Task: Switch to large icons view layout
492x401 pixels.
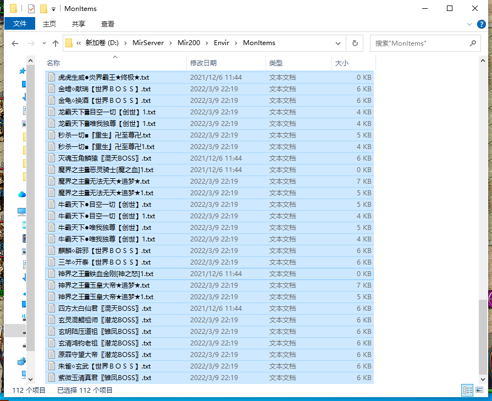Action: point(479,390)
